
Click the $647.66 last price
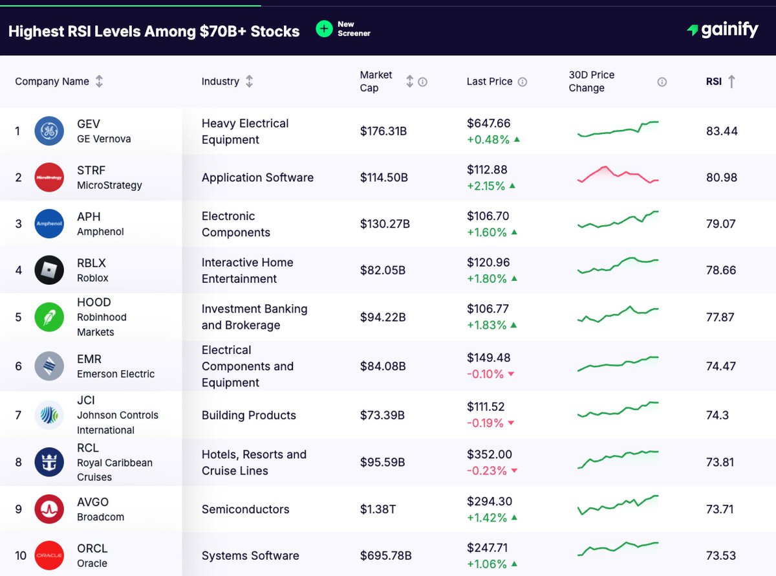[489, 123]
